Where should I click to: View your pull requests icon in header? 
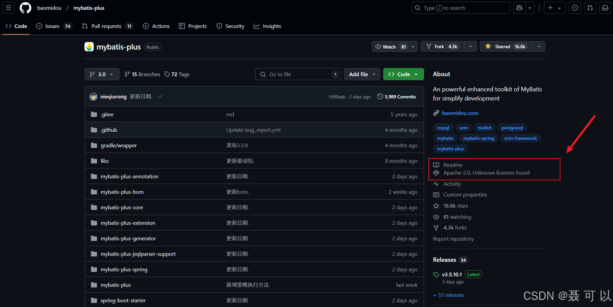click(590, 8)
